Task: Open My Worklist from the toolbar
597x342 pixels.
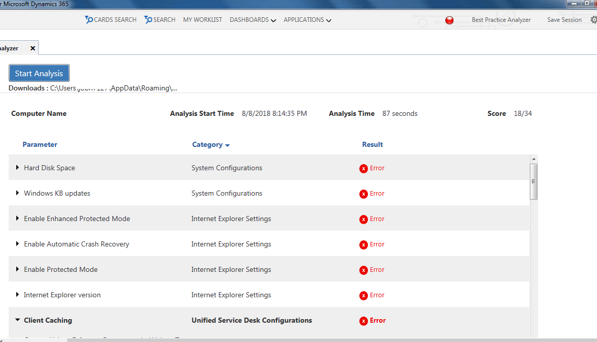Action: (203, 20)
